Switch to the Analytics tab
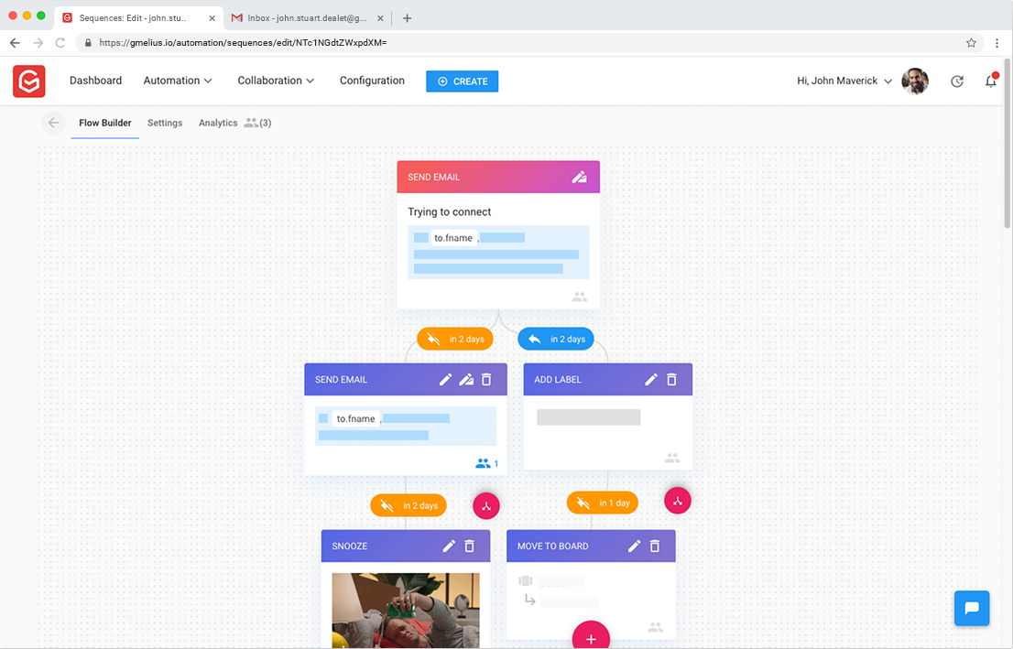Screen dimensions: 1013x649 click(x=217, y=122)
